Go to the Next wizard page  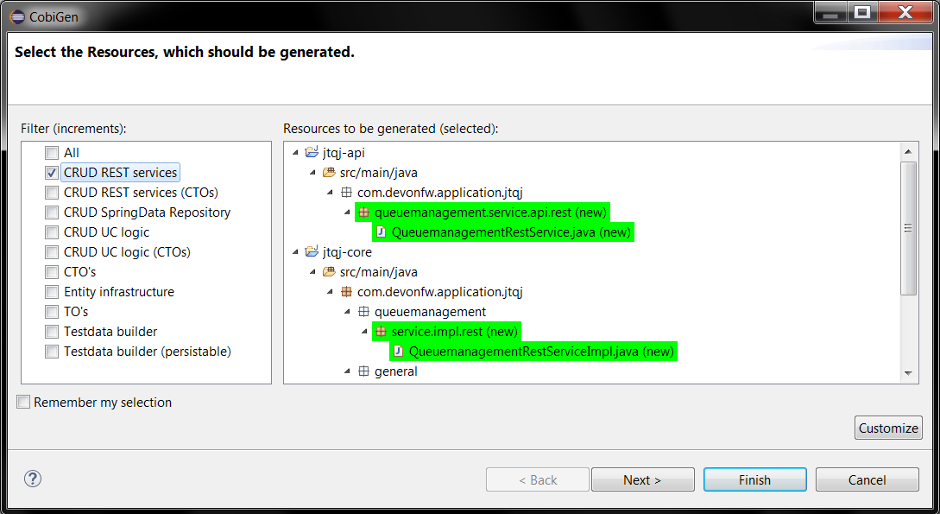tap(642, 479)
